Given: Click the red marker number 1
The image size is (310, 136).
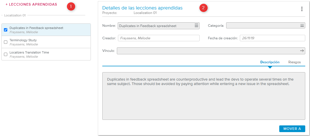Looking at the screenshot, I should click(x=71, y=7).
